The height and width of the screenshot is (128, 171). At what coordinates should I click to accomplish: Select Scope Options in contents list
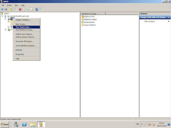click(x=90, y=25)
